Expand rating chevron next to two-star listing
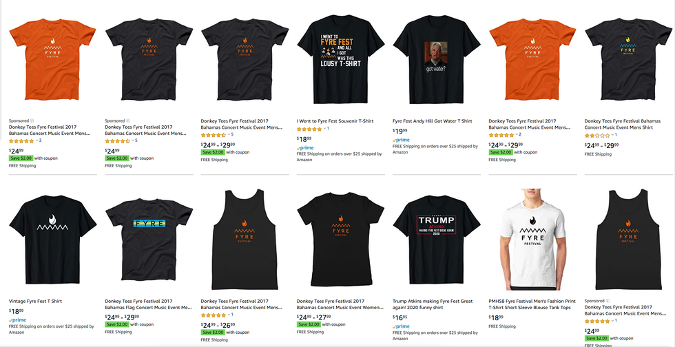 [x=612, y=135]
